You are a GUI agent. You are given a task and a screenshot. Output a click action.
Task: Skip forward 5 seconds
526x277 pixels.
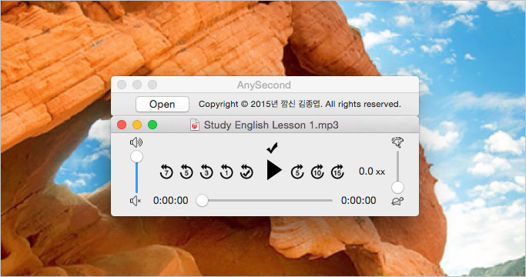(x=297, y=172)
